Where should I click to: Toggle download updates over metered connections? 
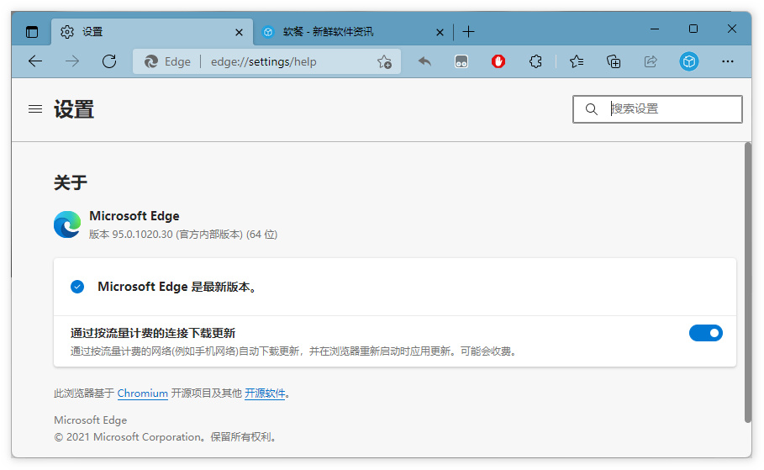pyautogui.click(x=705, y=333)
